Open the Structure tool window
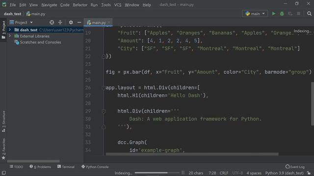Screen dimensions: 314x176 point(3,121)
